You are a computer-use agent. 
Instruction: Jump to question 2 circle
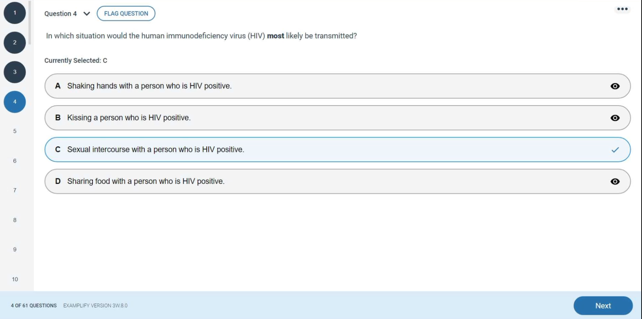click(15, 42)
